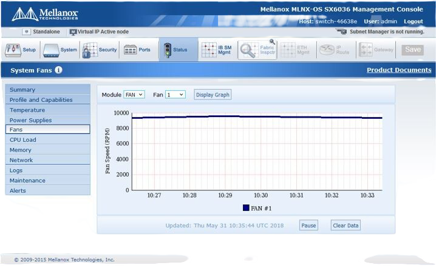436x268 pixels.
Task: Open the Network sidebar item
Action: 48,160
